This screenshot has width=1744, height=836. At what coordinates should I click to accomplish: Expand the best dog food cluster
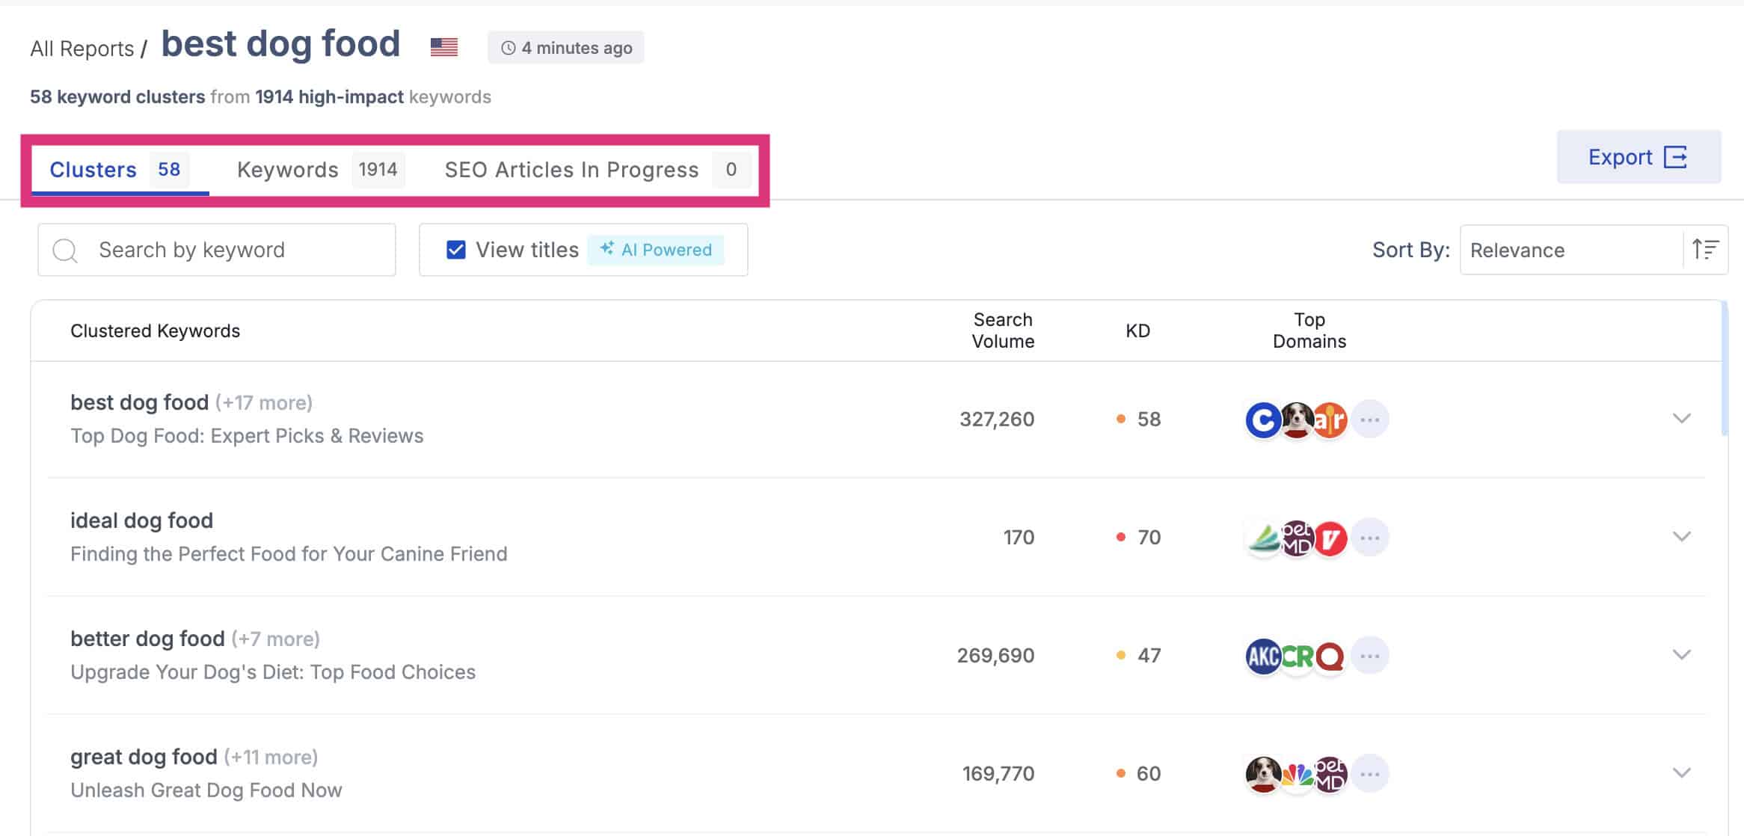coord(1682,418)
